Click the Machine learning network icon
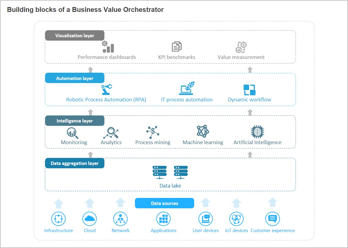This screenshot has height=248, width=348. [x=203, y=131]
